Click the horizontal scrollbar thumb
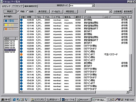Viewport: 136px width, 102px height. pos(59,92)
